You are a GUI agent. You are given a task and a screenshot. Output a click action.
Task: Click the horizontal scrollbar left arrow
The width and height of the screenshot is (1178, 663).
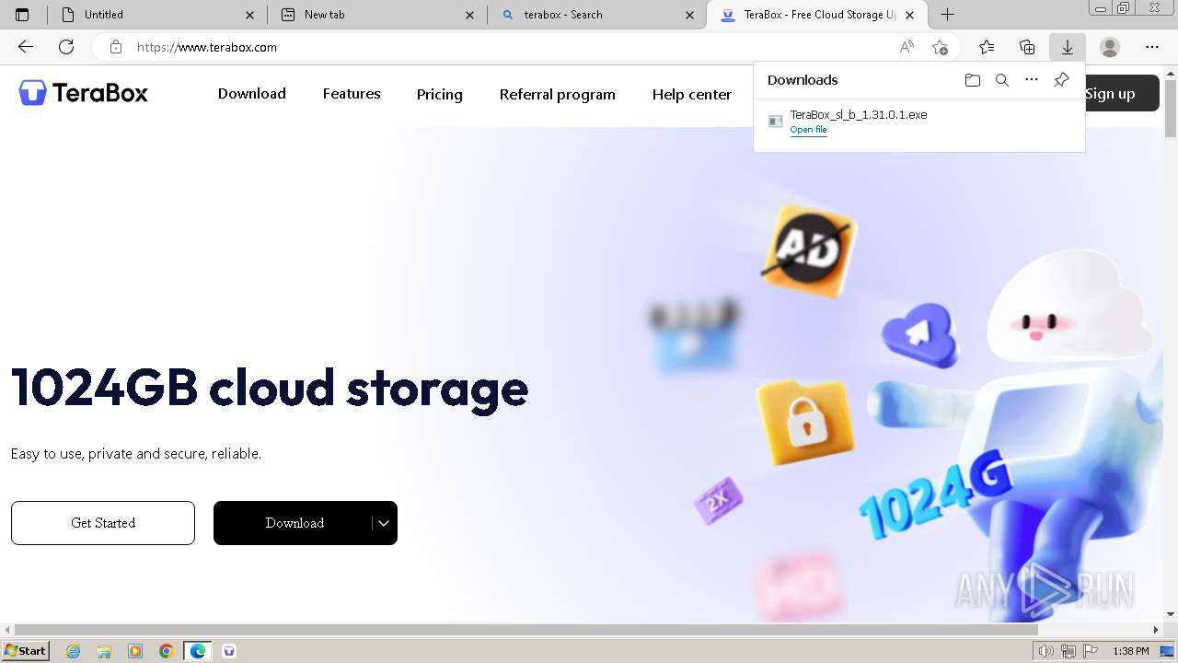[8, 630]
